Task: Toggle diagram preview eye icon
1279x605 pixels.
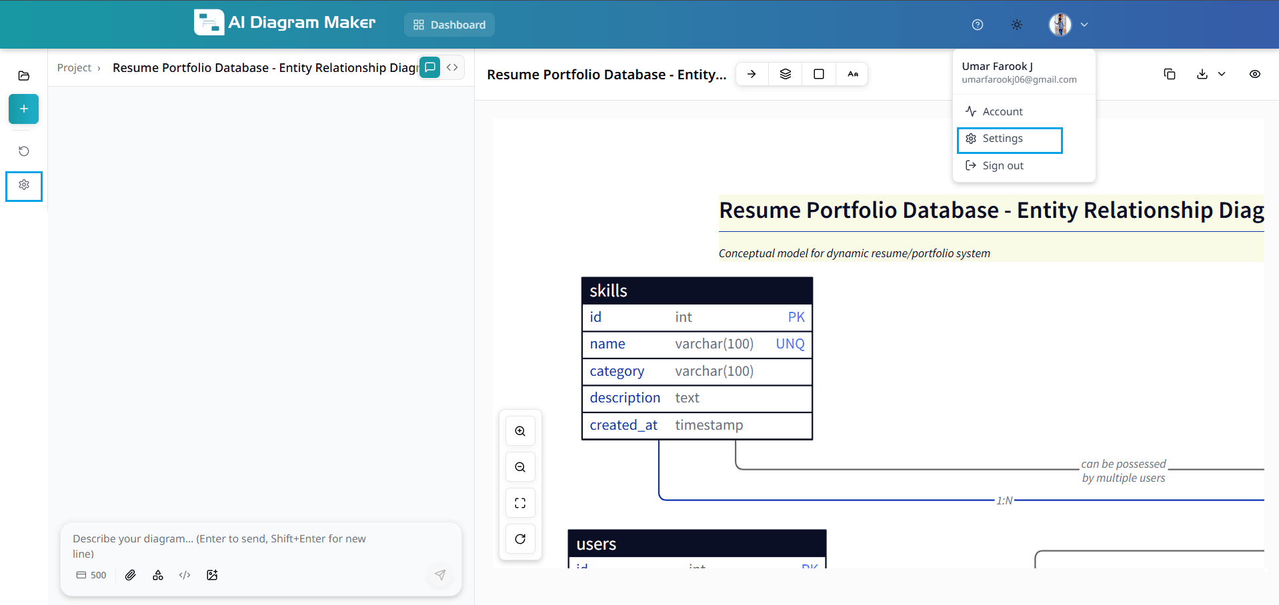Action: (1254, 74)
